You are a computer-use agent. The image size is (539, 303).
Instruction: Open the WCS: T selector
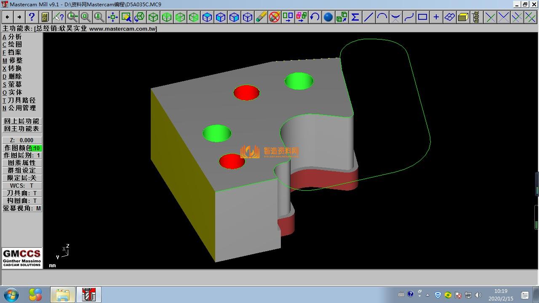coord(22,186)
